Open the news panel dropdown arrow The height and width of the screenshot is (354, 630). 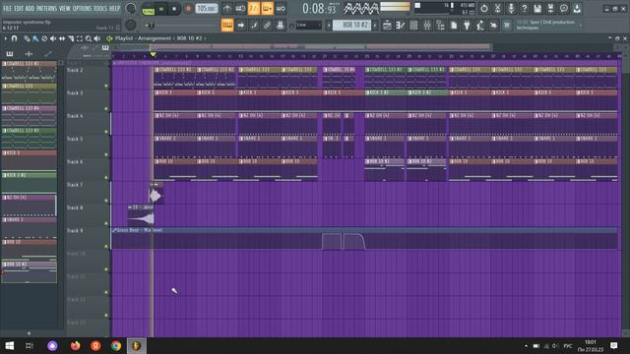point(580,26)
